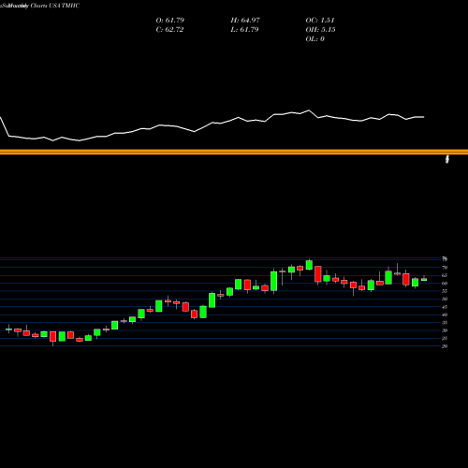Click the 50 price axis label
The image size is (468, 468).
pos(445,299)
